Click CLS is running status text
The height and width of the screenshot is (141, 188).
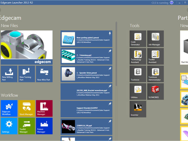point(160,3)
